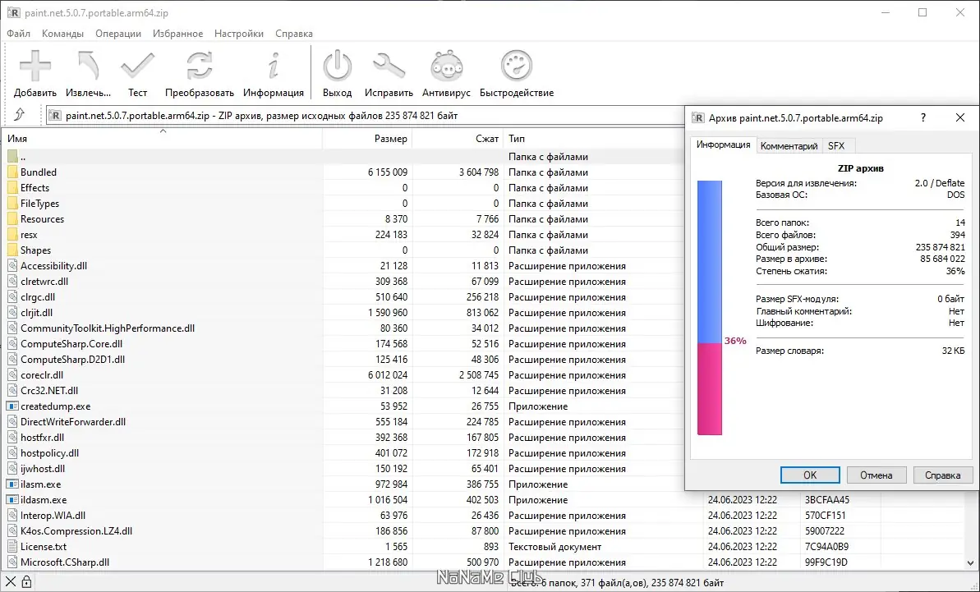Switch to the SFX tab

pos(836,146)
